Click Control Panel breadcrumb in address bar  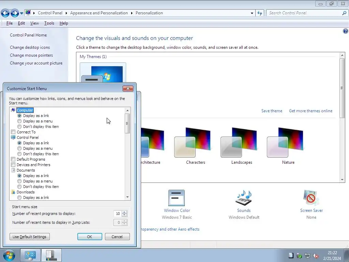(x=50, y=13)
